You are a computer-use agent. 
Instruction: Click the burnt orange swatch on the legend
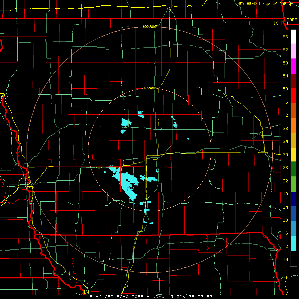(x=293, y=111)
